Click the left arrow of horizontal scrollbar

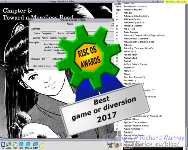click(1, 140)
